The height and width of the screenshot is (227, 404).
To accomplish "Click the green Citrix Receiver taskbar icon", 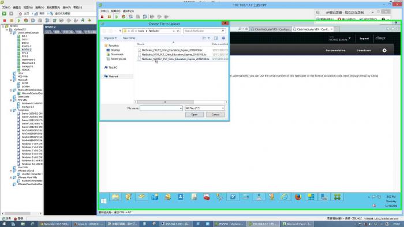I will (337, 197).
